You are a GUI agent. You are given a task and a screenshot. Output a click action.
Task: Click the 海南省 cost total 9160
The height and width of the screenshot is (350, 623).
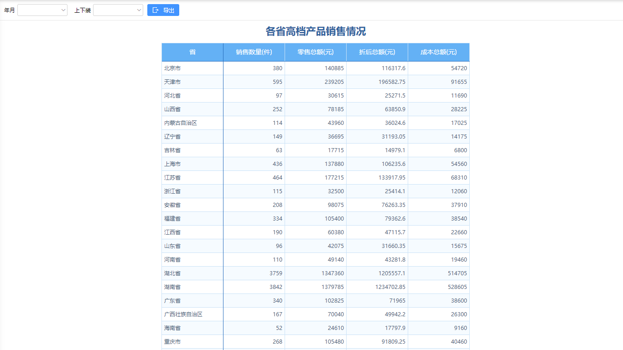pyautogui.click(x=460, y=328)
